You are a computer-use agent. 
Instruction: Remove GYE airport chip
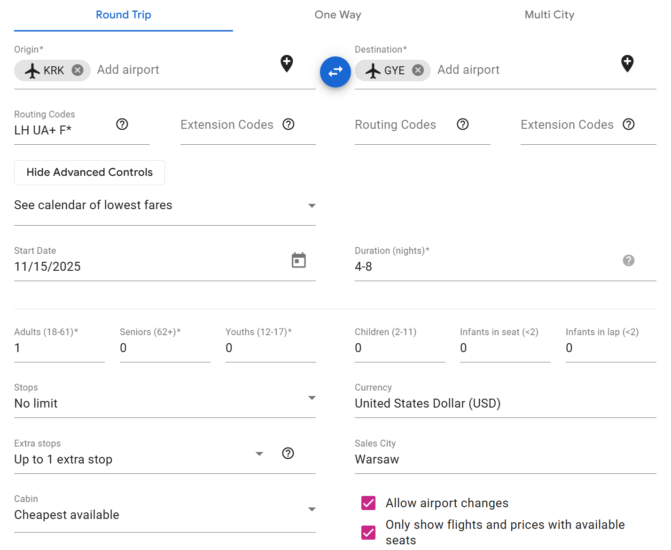(x=418, y=70)
